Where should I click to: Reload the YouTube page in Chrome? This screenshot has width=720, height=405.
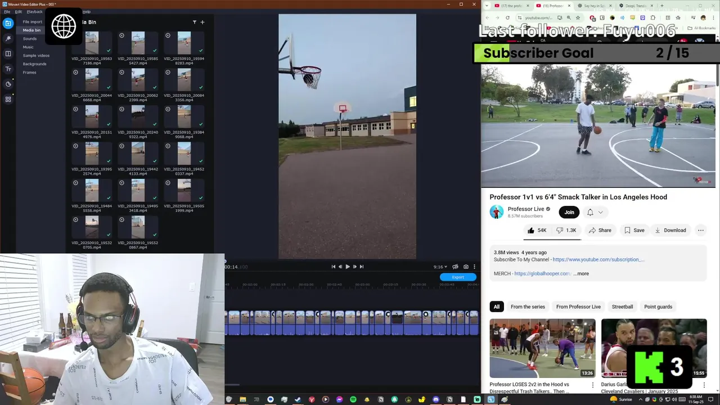pyautogui.click(x=507, y=17)
